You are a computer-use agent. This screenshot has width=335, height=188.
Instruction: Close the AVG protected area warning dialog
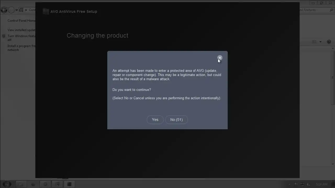[220, 58]
